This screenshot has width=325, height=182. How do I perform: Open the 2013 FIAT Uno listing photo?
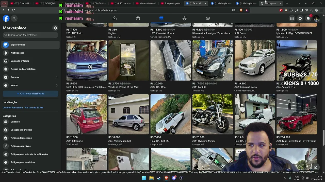click(x=171, y=60)
